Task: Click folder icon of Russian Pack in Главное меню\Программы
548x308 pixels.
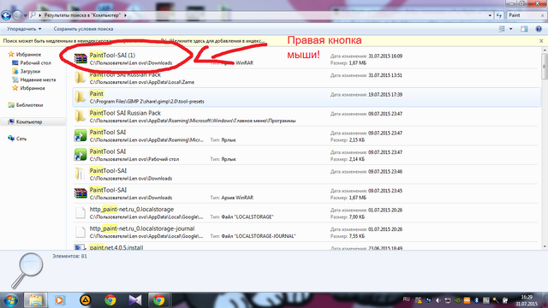Action: 80,116
